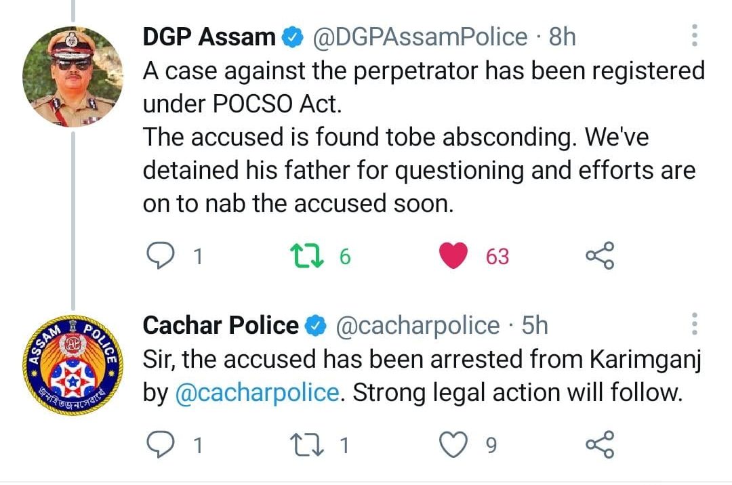Screen dimensions: 732x485
Task: Click the @DGPAssamPolice handle
Action: [x=419, y=37]
